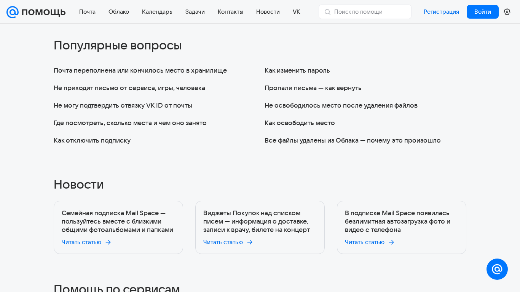Read Как отключить подписку article
The height and width of the screenshot is (292, 520).
click(x=92, y=140)
